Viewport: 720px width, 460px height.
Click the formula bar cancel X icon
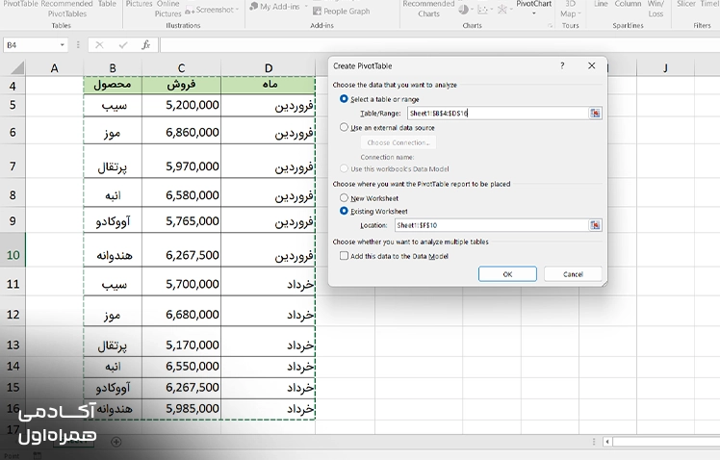click(99, 45)
